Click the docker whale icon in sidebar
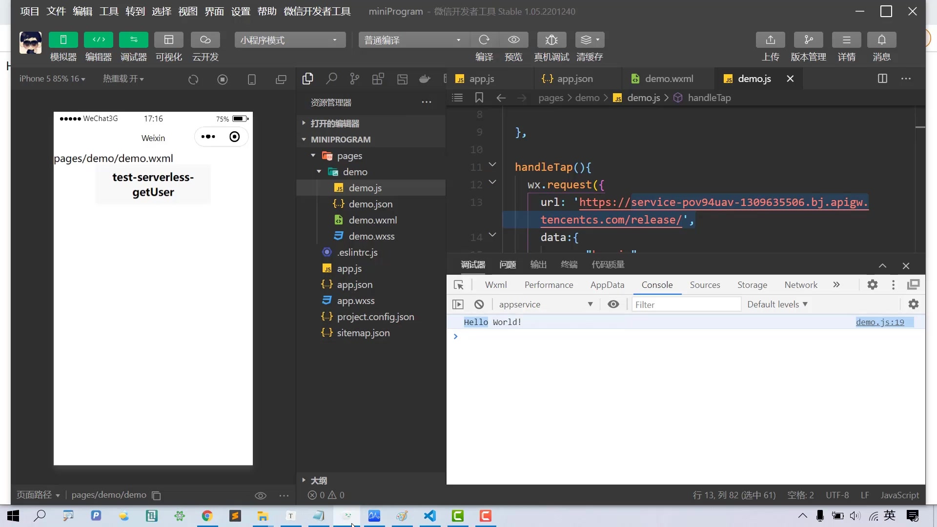This screenshot has height=527, width=937. 425,79
